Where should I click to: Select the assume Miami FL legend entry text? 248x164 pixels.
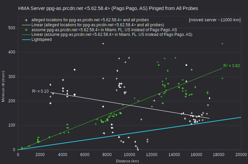[x=104, y=30]
